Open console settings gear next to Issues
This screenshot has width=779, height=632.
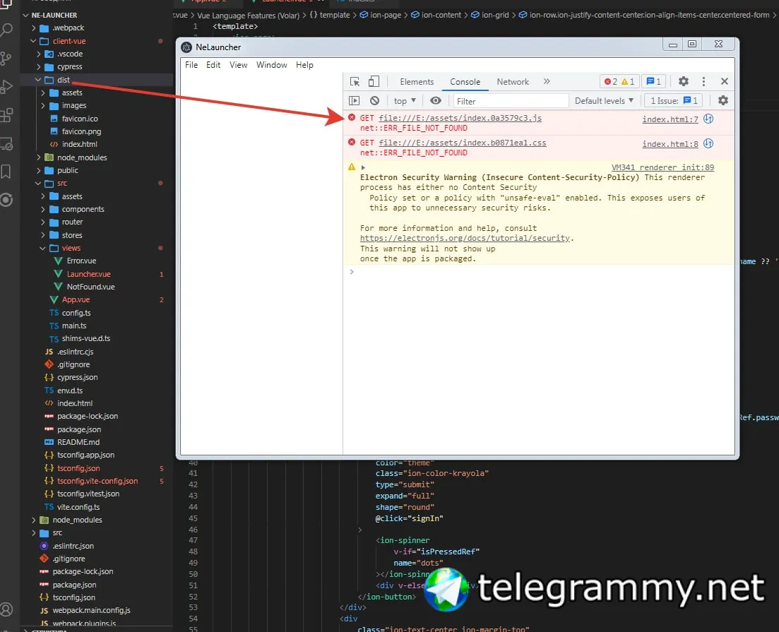click(x=723, y=100)
